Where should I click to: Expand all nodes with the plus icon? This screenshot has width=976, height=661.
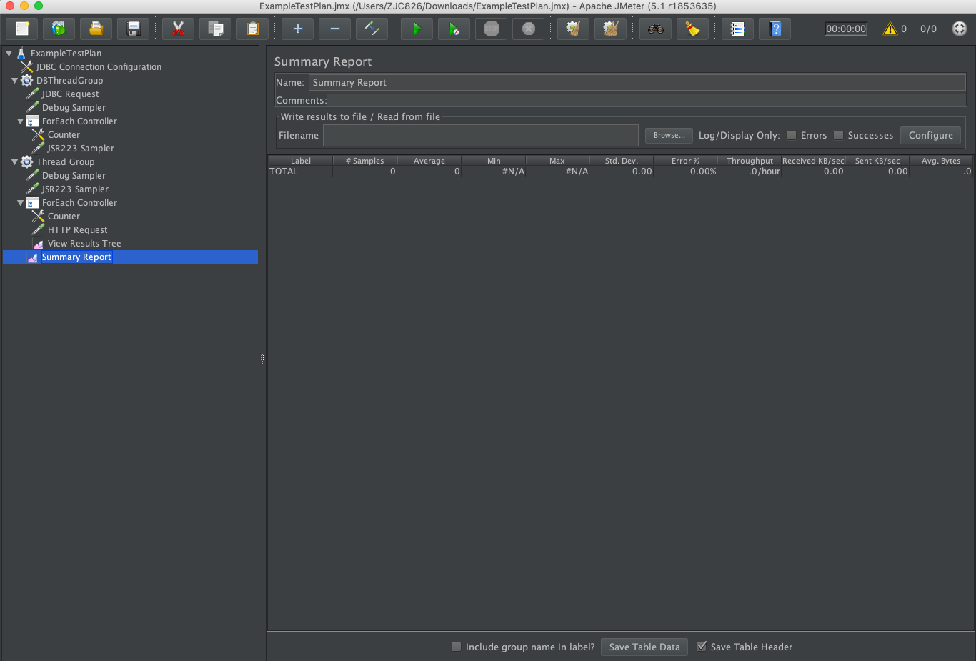pyautogui.click(x=297, y=29)
